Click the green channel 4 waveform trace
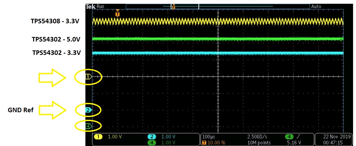 pyautogui.click(x=218, y=39)
